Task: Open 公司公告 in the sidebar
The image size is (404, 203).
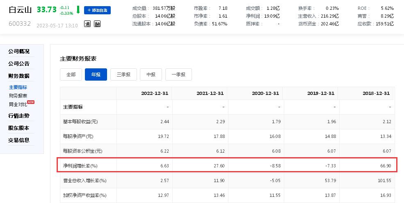Action: coord(19,64)
